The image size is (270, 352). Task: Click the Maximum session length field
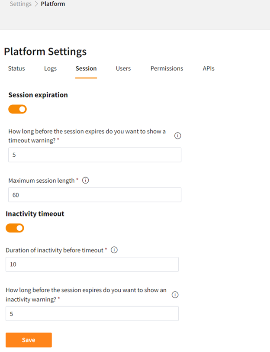coord(95,195)
